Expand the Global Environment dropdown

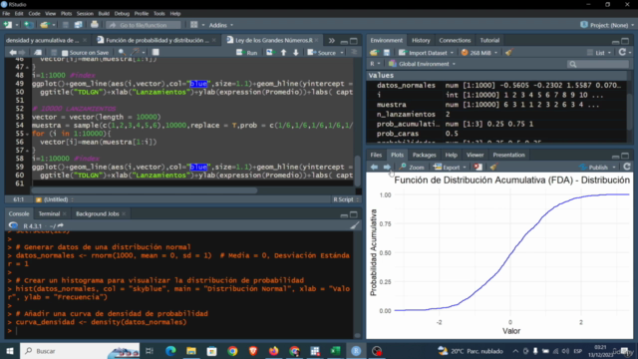pos(423,64)
